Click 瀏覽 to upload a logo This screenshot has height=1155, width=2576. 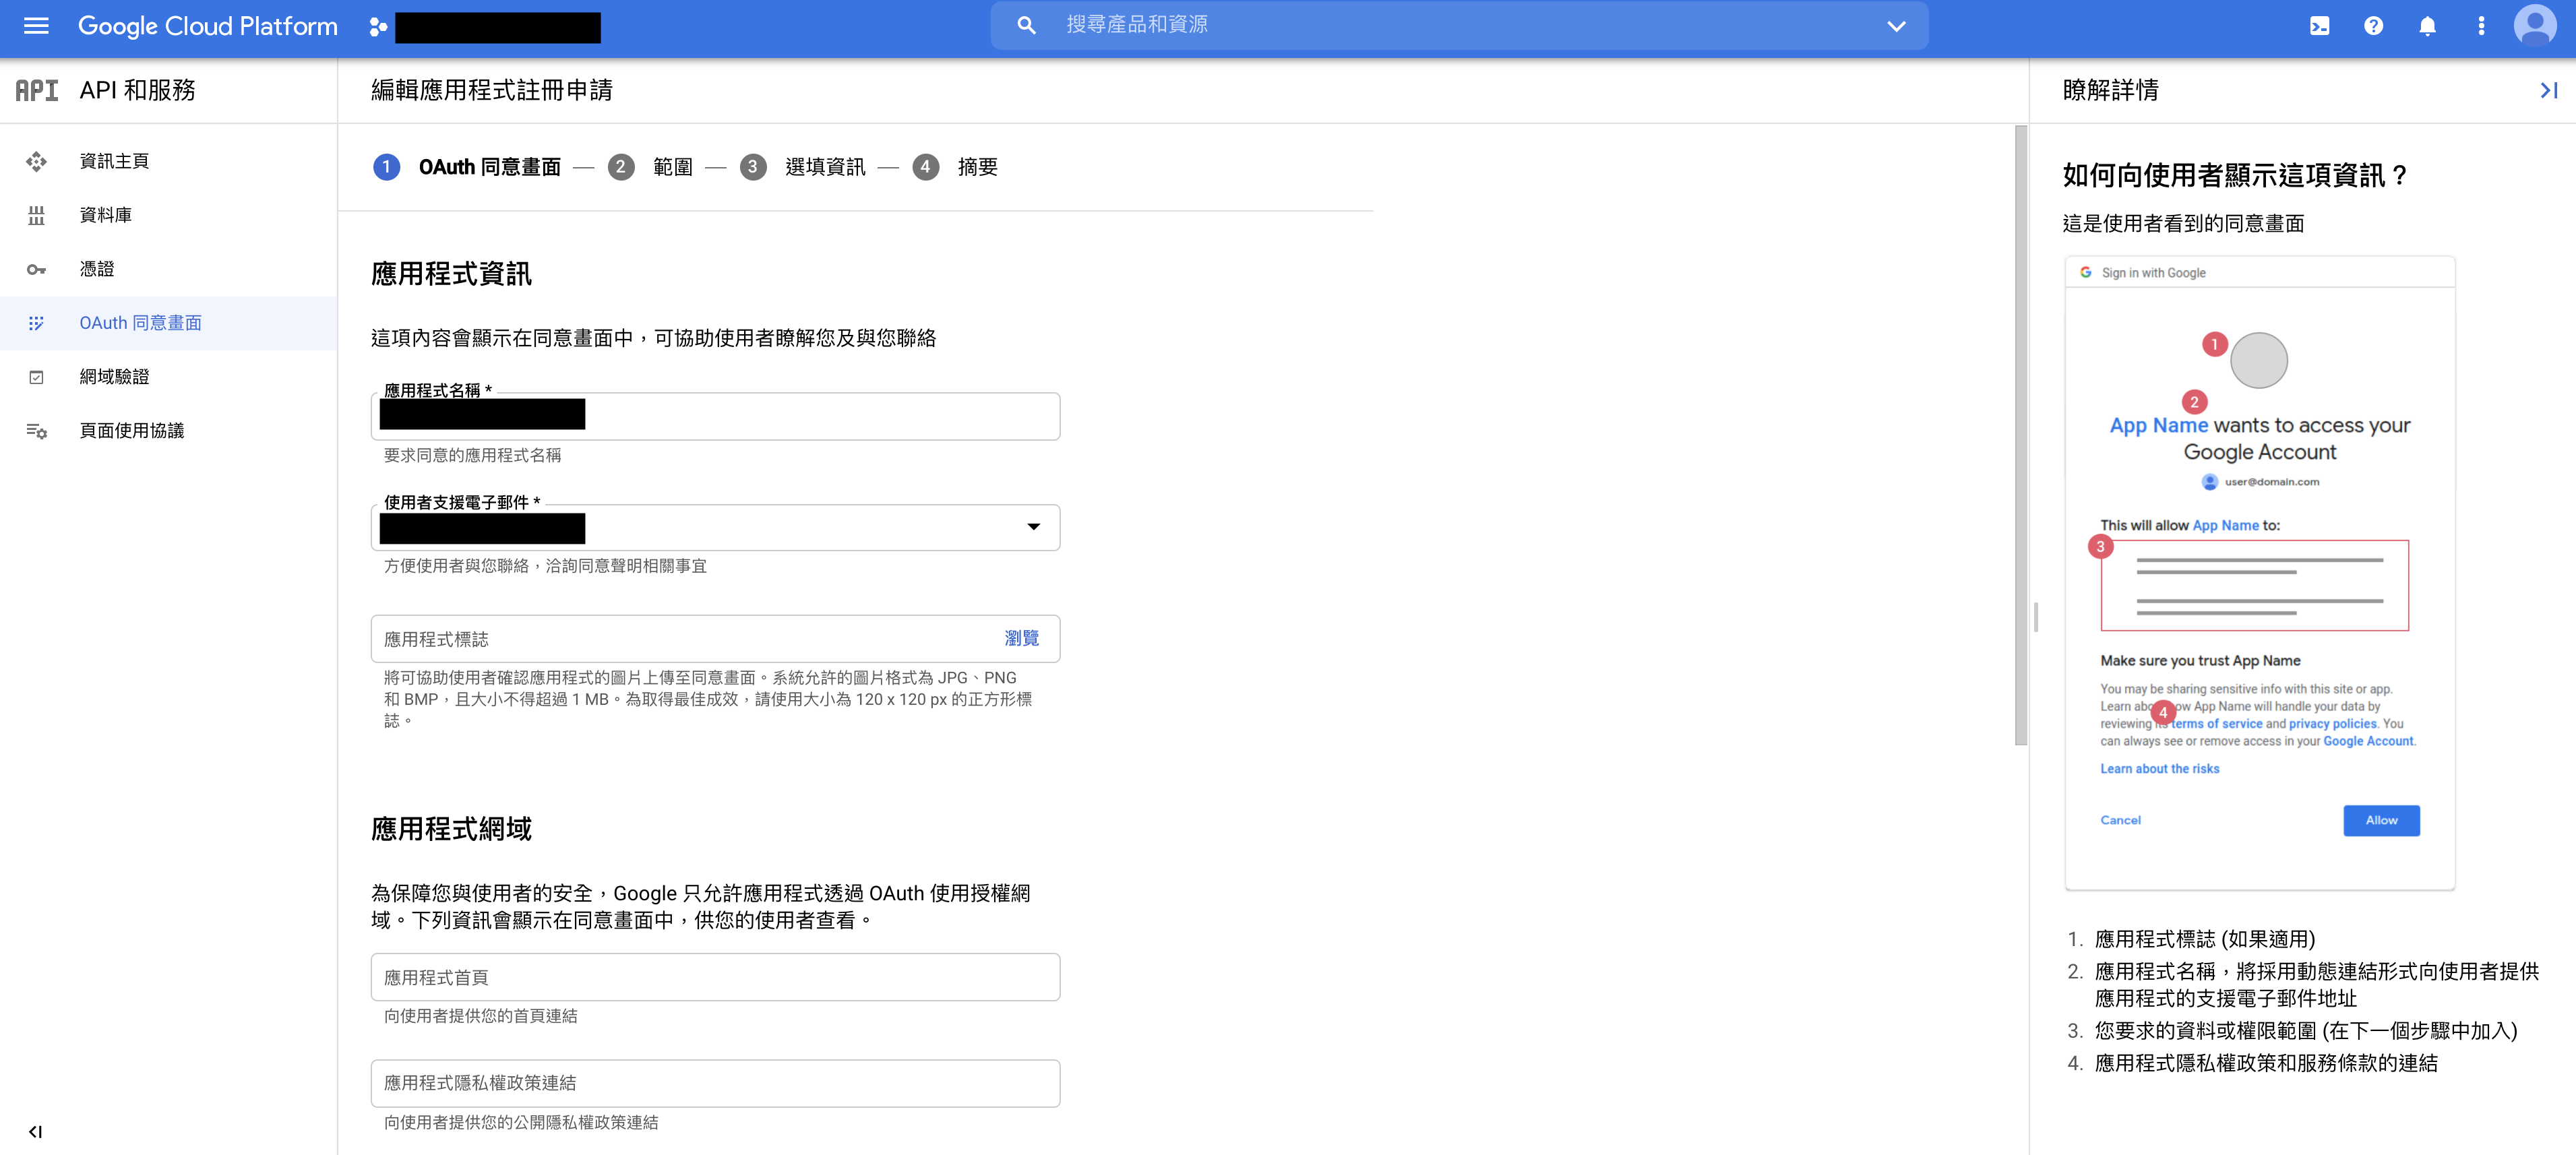[x=1021, y=638]
